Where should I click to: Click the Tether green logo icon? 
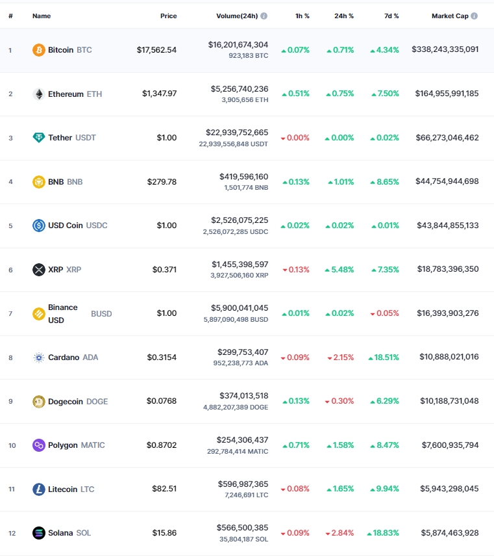(x=38, y=138)
